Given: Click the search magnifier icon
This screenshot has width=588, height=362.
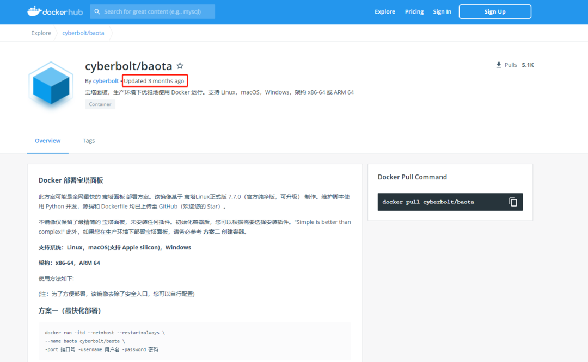Looking at the screenshot, I should tap(97, 11).
